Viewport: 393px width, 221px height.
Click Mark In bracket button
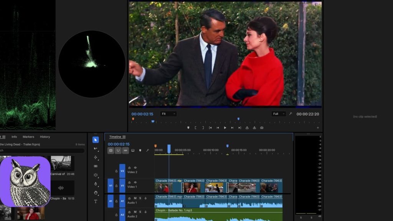coord(195,128)
